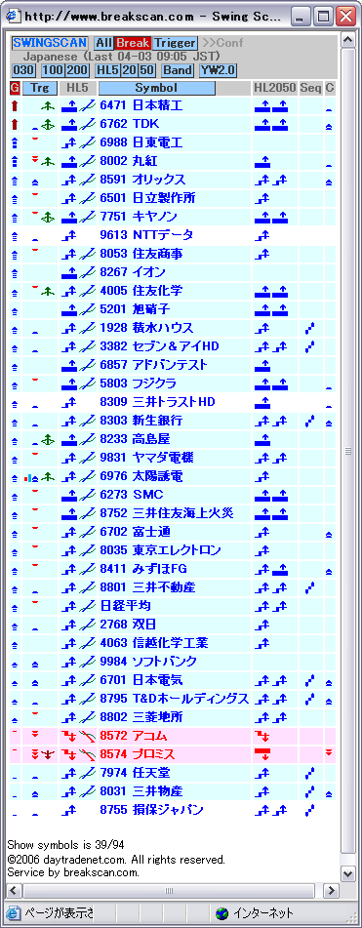Viewport: 362px width, 928px height.
Task: Click the Seq icon in 7974 任天堂 row
Action: [x=309, y=772]
